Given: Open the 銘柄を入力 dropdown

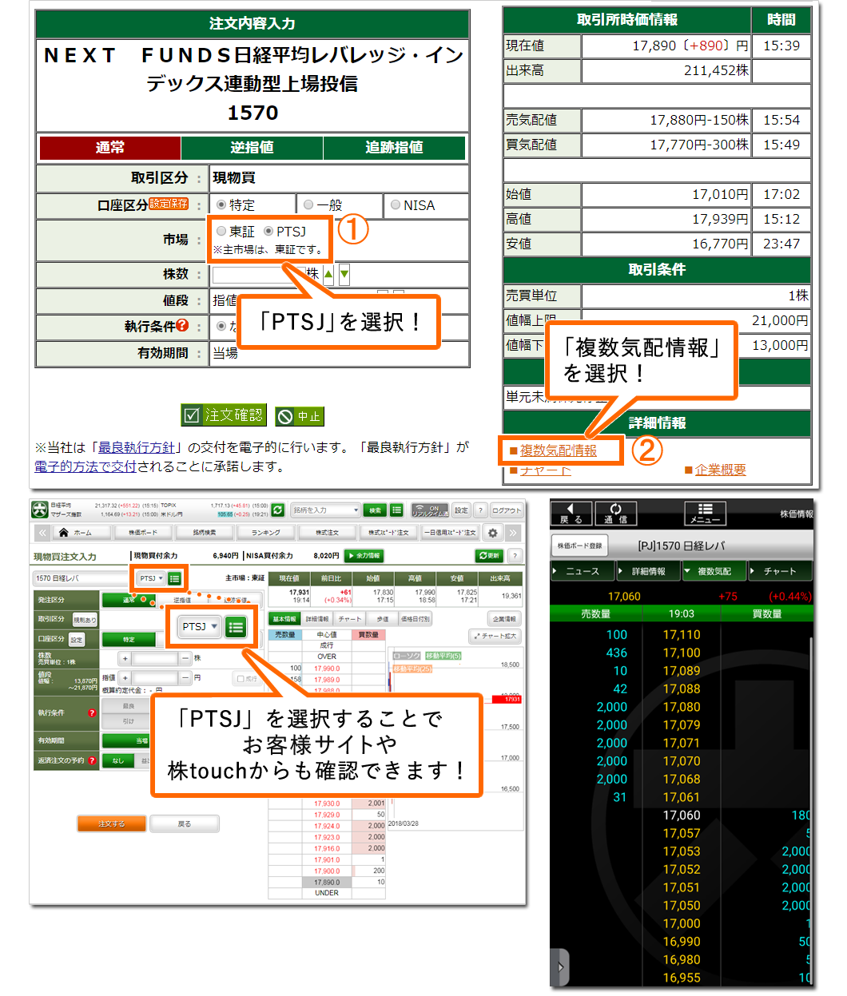Looking at the screenshot, I should (325, 510).
